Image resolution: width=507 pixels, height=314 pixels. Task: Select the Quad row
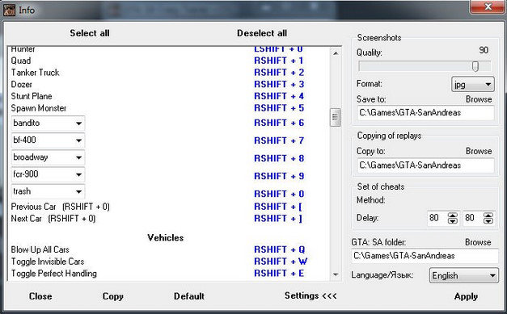(21, 61)
